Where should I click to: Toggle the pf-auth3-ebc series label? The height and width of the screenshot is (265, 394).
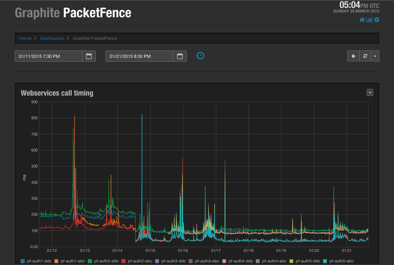tap(207, 261)
